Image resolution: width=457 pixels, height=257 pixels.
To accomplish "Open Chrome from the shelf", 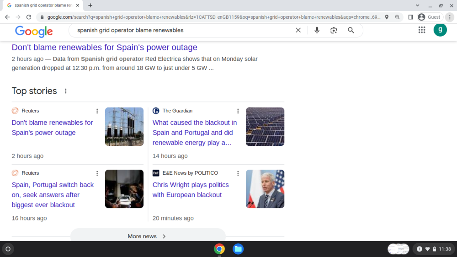I will 219,249.
